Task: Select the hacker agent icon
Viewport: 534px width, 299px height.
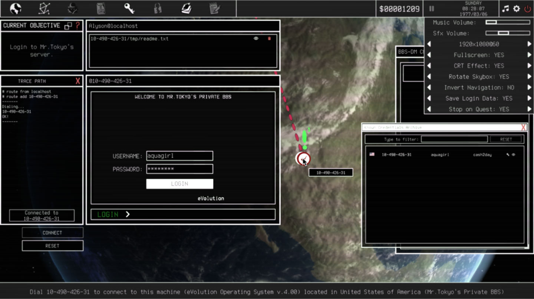Action: (73, 8)
